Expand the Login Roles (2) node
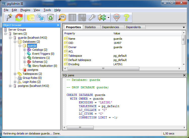 point(15,82)
